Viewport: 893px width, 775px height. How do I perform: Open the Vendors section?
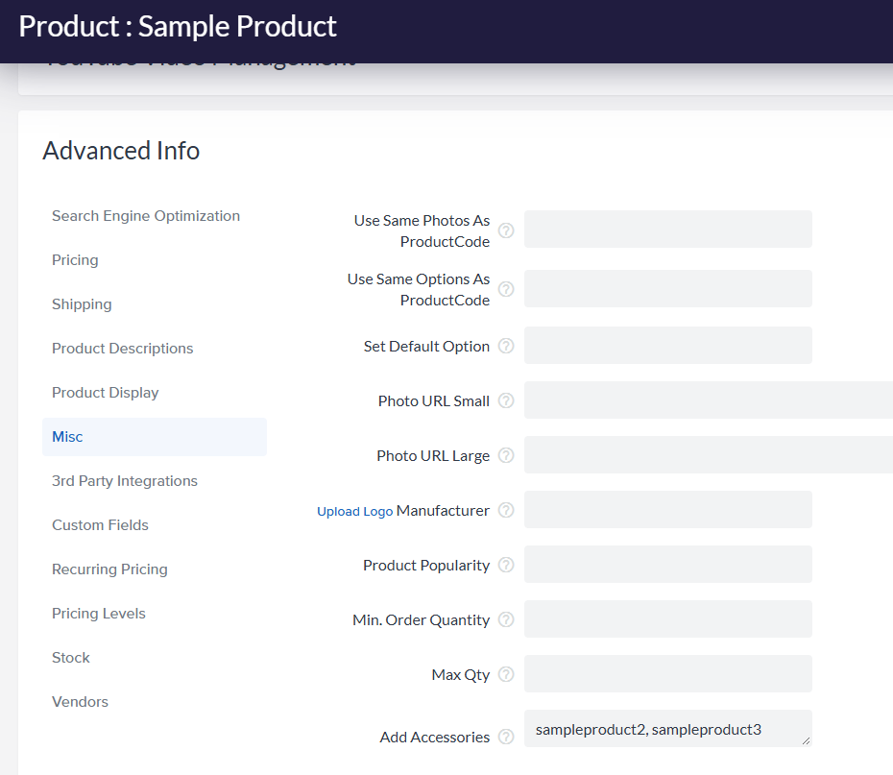pyautogui.click(x=80, y=701)
